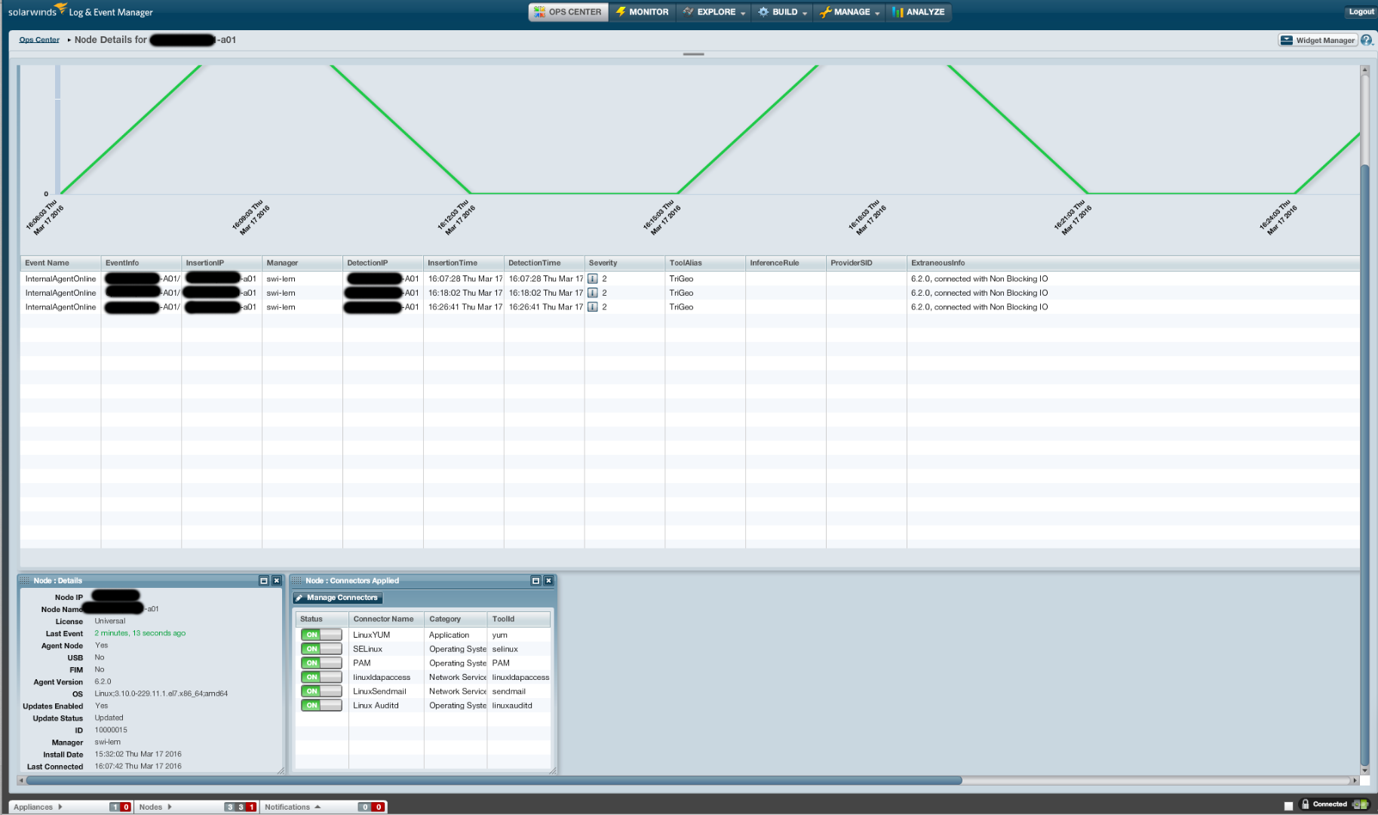Screen dimensions: 1378x815
Task: Select the 16:26:41 InternalAgentOnline event row
Action: (x=690, y=307)
